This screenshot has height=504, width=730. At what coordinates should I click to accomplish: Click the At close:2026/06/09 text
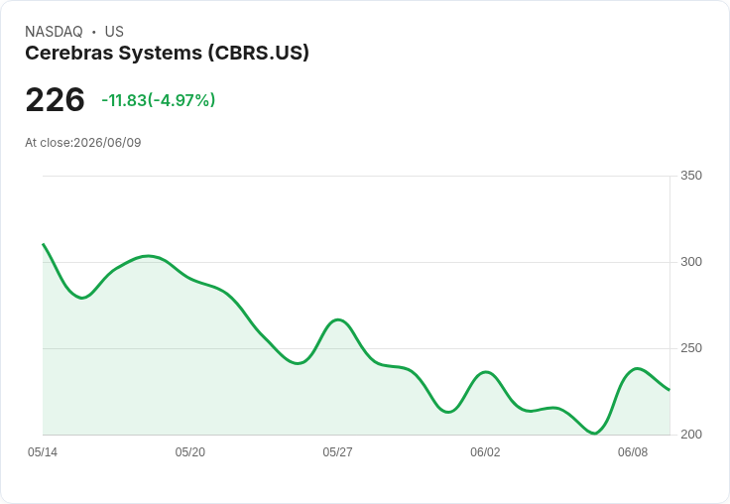pos(83,143)
